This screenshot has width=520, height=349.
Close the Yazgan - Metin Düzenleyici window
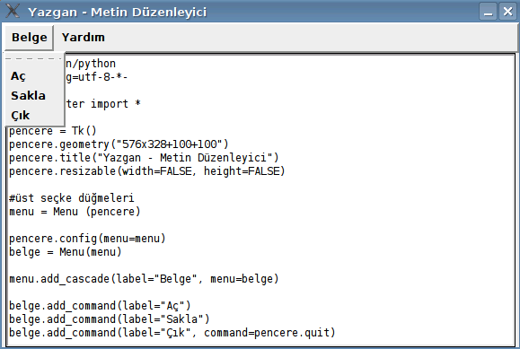point(507,12)
